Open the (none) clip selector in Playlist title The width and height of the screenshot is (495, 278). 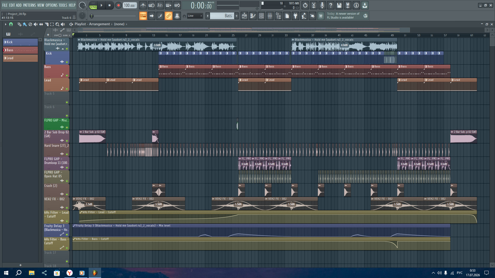119,24
